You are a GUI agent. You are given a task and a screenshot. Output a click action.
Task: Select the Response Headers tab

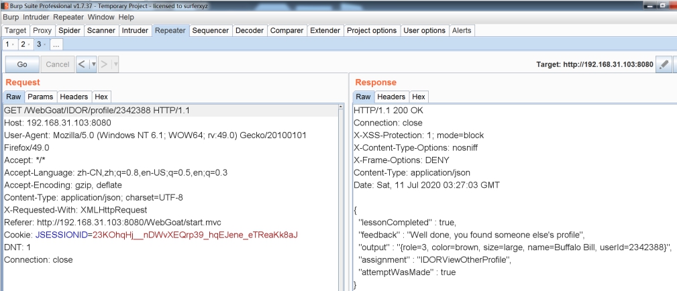tap(391, 97)
